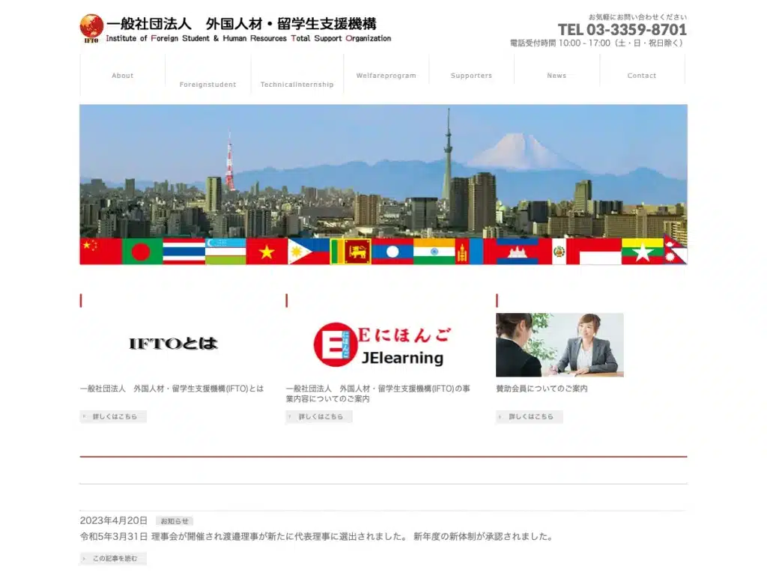
Task: Open the Contact menu item
Action: tap(642, 76)
